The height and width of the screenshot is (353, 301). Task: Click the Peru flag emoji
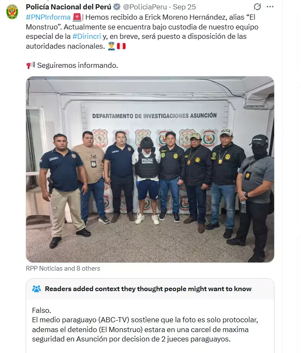point(121,46)
